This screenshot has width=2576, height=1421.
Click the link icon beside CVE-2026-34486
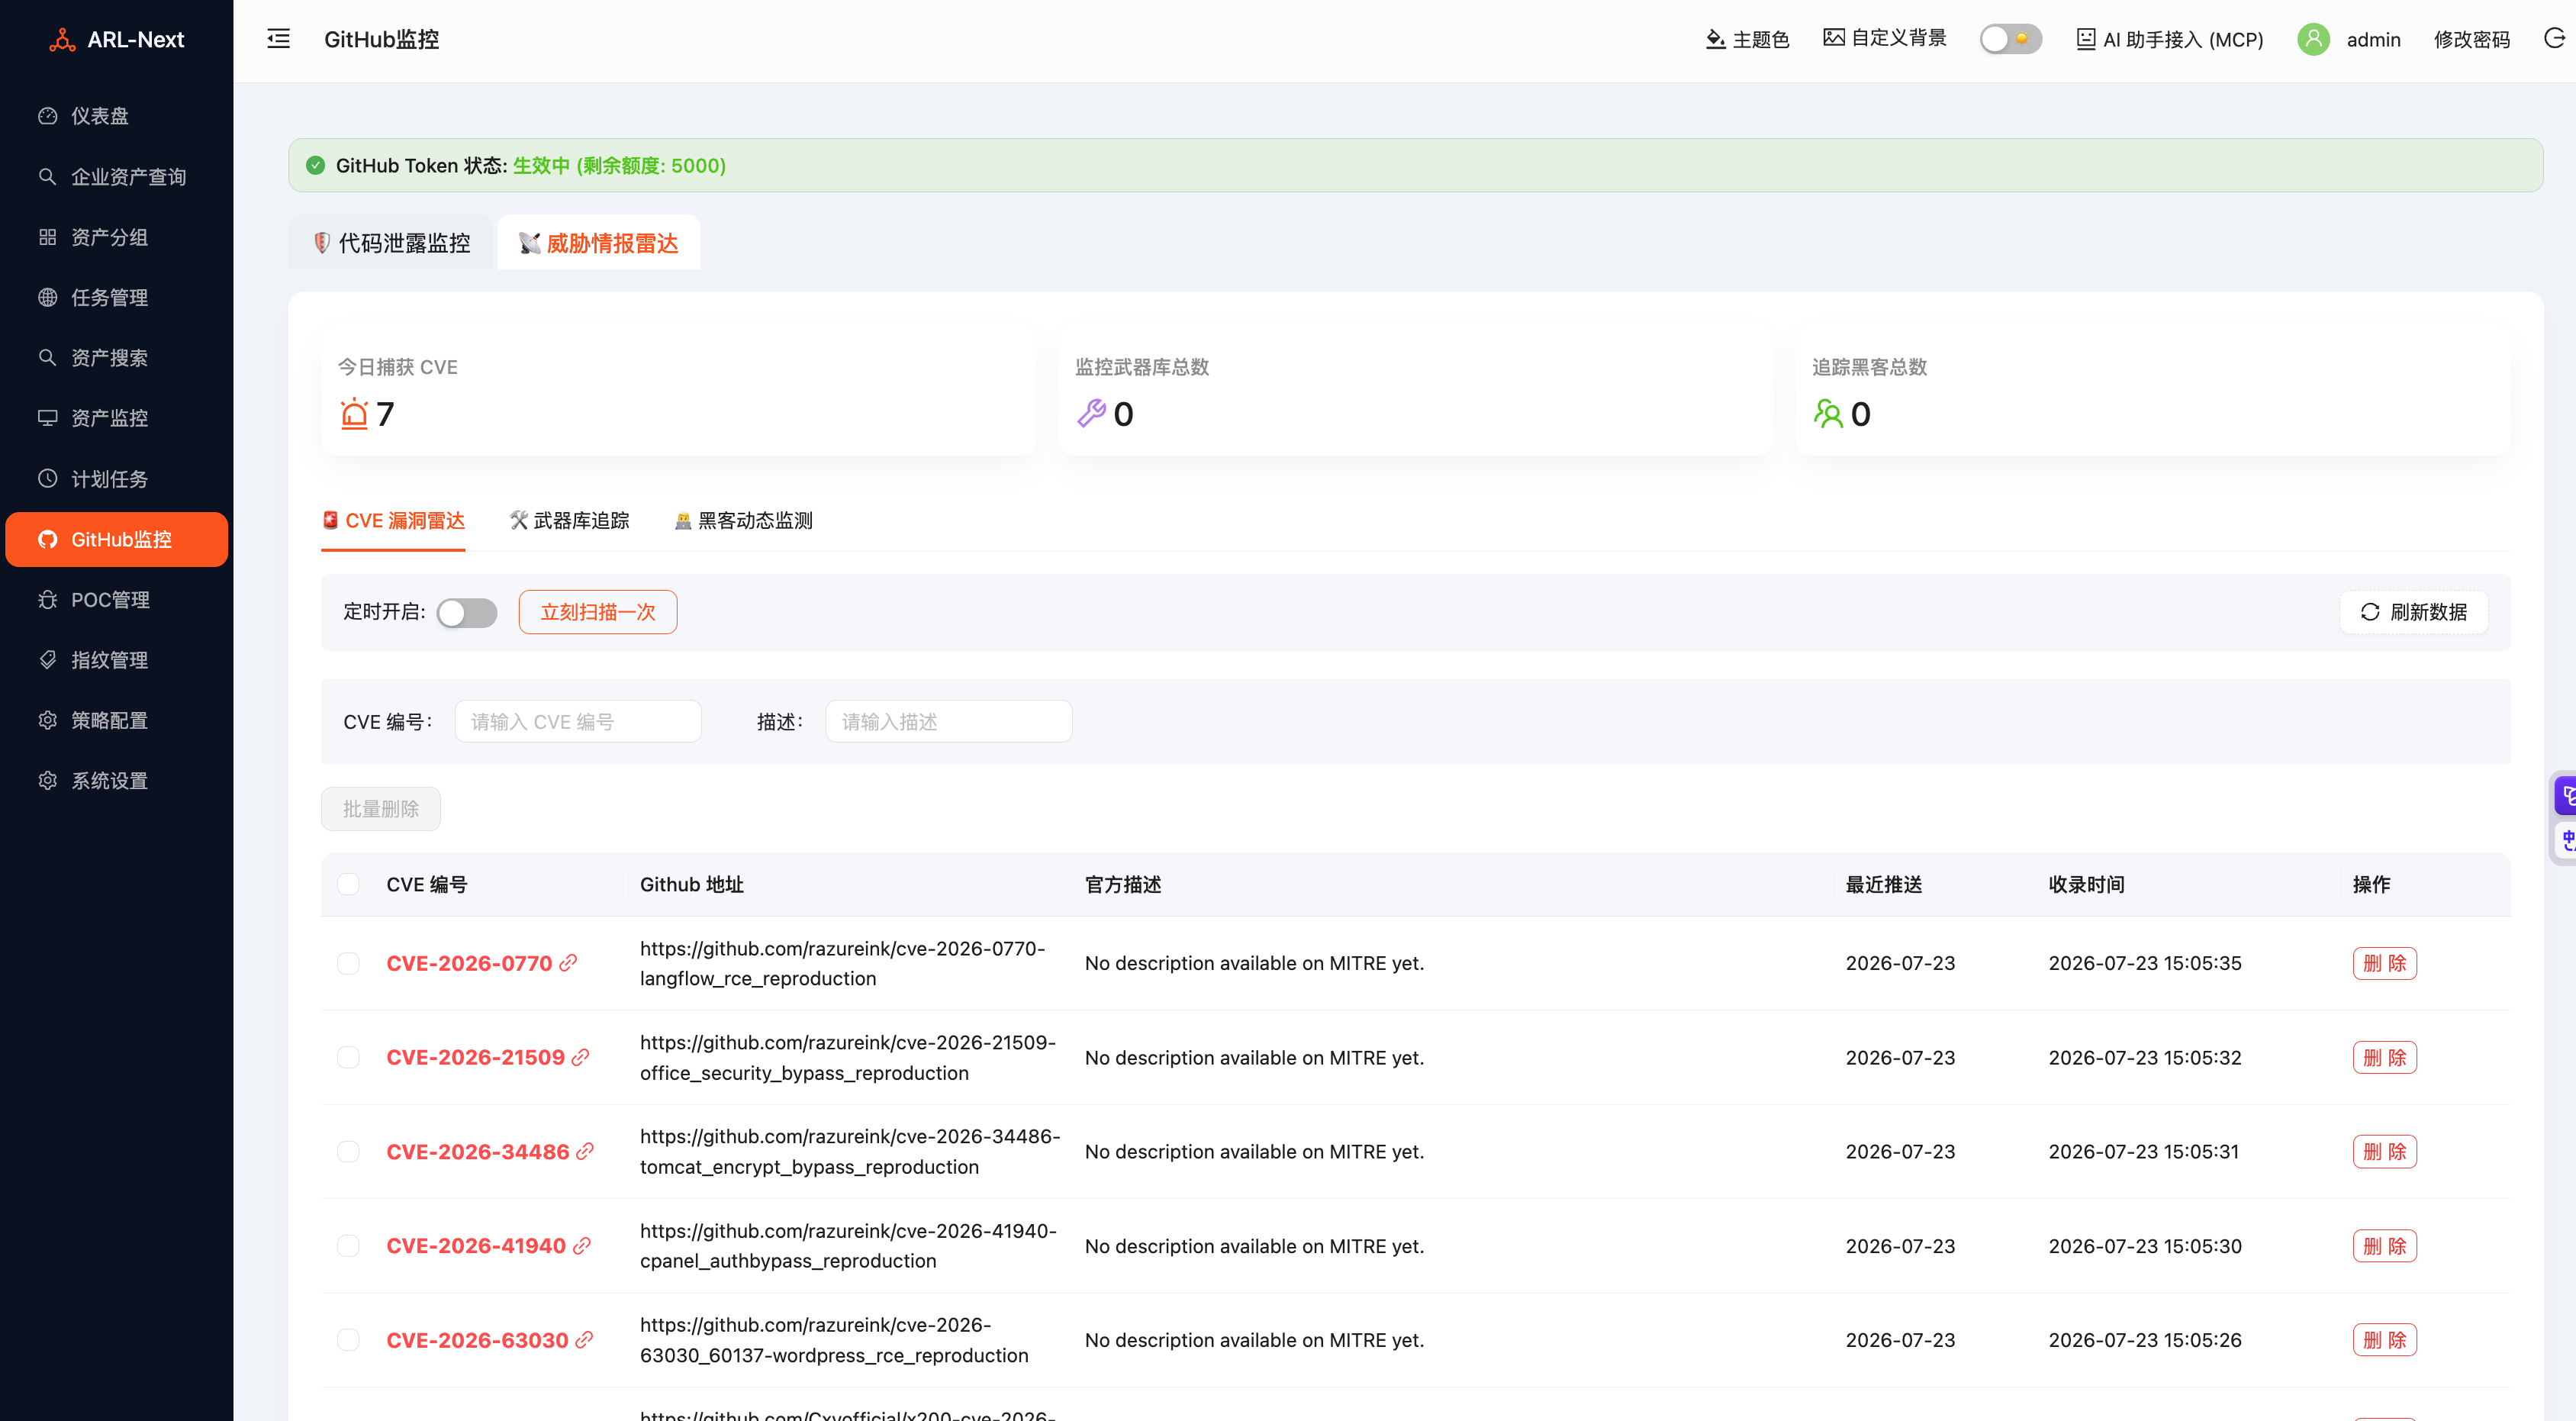coord(585,1152)
